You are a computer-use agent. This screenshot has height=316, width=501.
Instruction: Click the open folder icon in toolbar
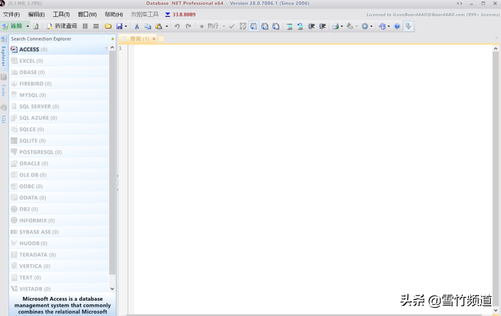click(108, 26)
